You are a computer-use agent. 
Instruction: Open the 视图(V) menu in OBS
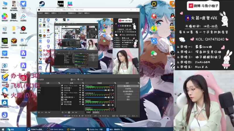pos(54,13)
